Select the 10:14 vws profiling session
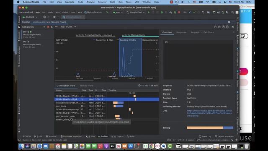The image size is (268, 151). point(38,44)
